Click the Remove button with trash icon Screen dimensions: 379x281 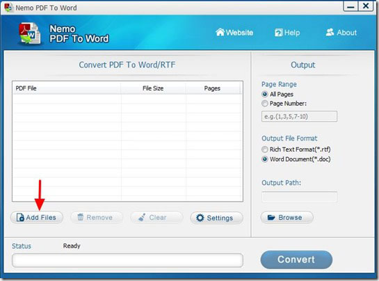coord(97,218)
